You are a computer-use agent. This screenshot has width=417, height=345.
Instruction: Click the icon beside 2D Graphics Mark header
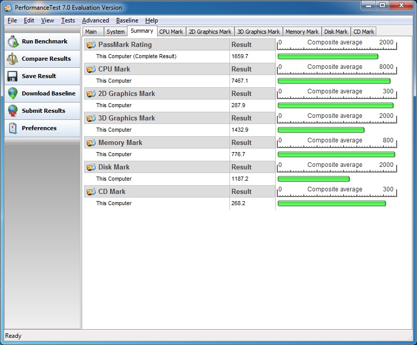(91, 94)
